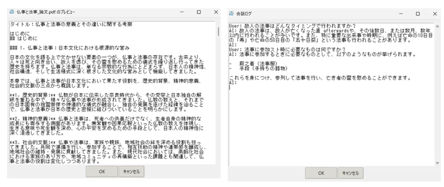Click the PDF preview vertical scrollbar thumb
Screen dimensions: 444x187
[x=218, y=31]
